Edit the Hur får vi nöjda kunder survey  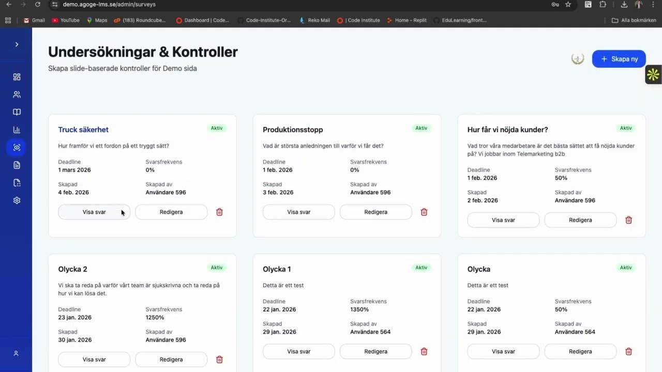click(x=581, y=220)
